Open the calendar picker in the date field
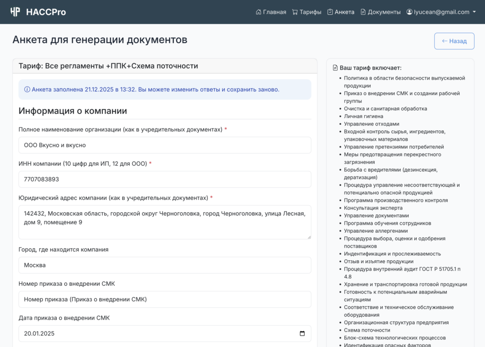This screenshot has height=347, width=485. pos(302,333)
